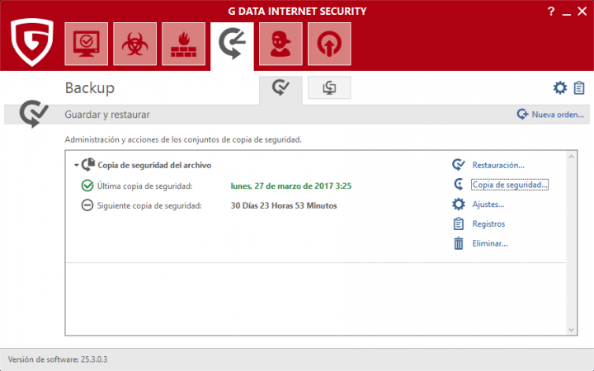Open the Security Center monitor tab

[87, 44]
